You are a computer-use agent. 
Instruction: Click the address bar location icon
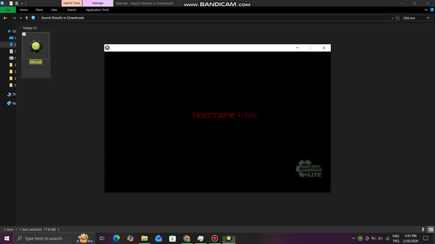tap(33, 18)
